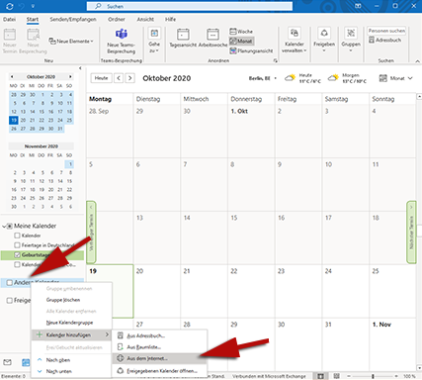The width and height of the screenshot is (422, 380).
Task: Open the Hilfe tab
Action: coord(170,20)
